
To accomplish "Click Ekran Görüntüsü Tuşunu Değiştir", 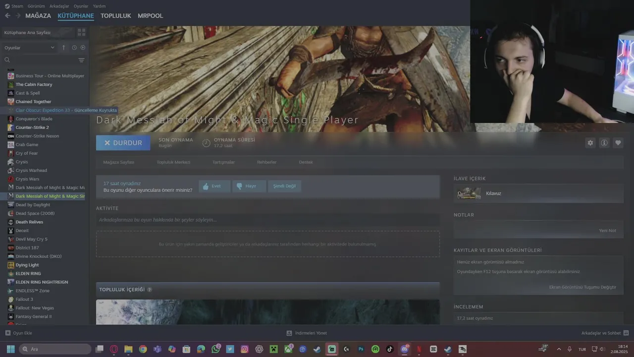I will click(x=582, y=287).
